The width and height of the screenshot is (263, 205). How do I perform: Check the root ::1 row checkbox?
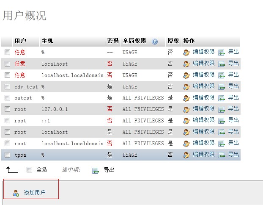pos(7,120)
